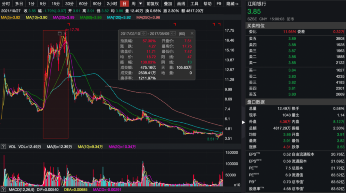Click the date 2021/10/27 in info bar
Image resolution: width=346 pixels, height=193 pixels.
[11, 11]
